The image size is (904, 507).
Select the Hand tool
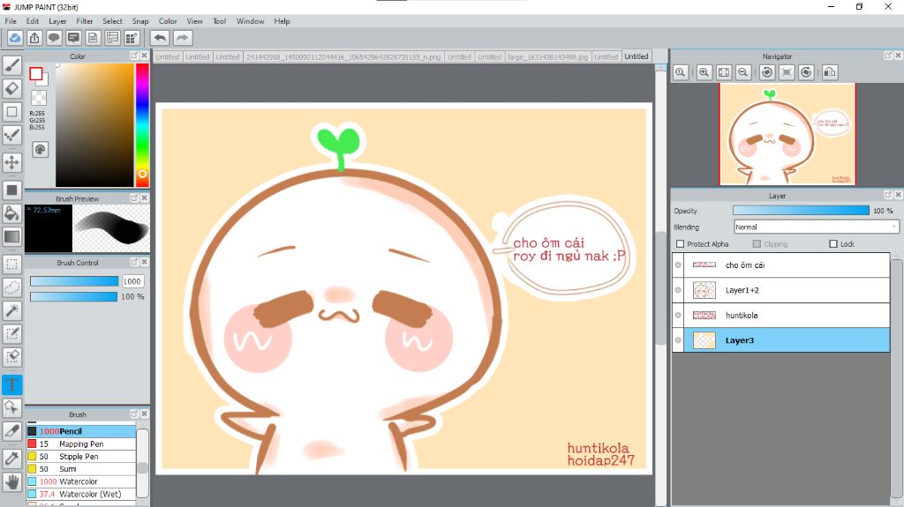(12, 481)
